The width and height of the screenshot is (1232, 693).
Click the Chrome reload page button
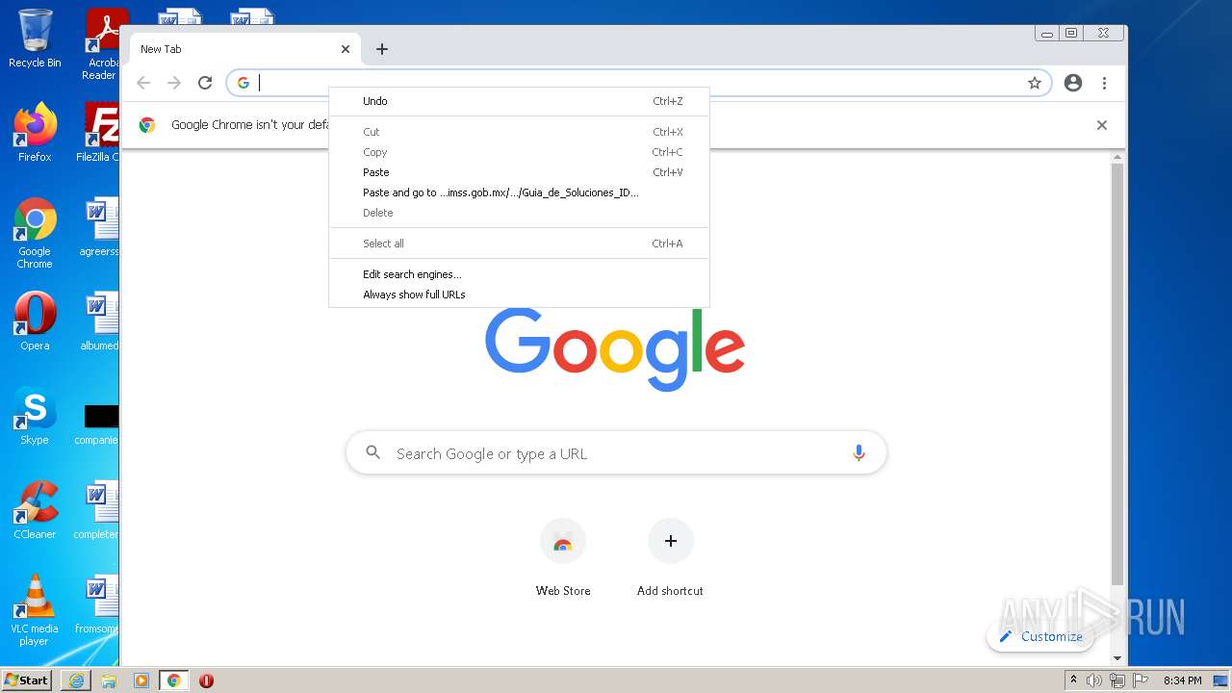(205, 83)
